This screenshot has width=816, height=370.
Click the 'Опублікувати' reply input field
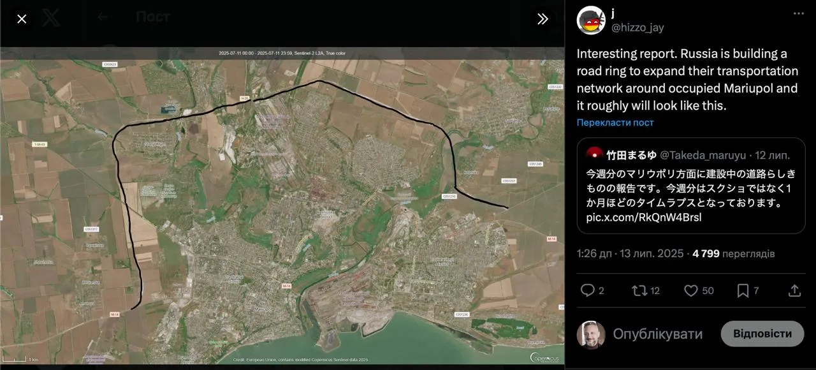[x=658, y=334]
